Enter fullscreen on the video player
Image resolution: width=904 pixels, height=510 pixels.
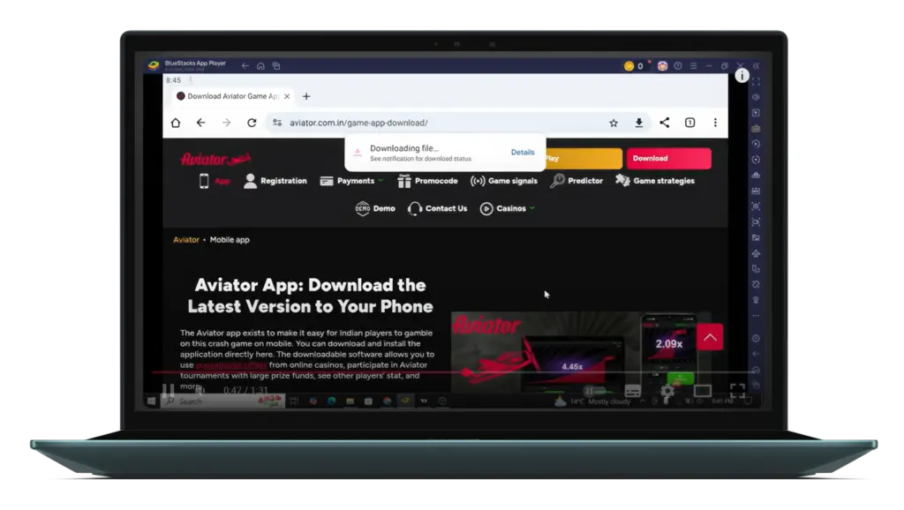coord(737,390)
